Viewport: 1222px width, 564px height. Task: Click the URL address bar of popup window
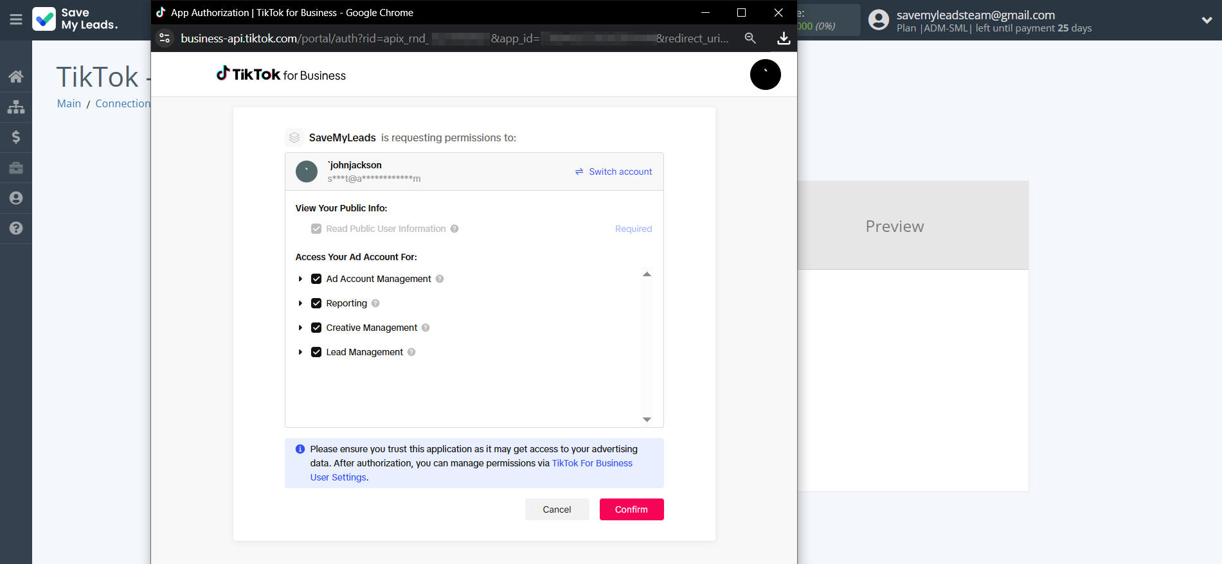point(454,39)
